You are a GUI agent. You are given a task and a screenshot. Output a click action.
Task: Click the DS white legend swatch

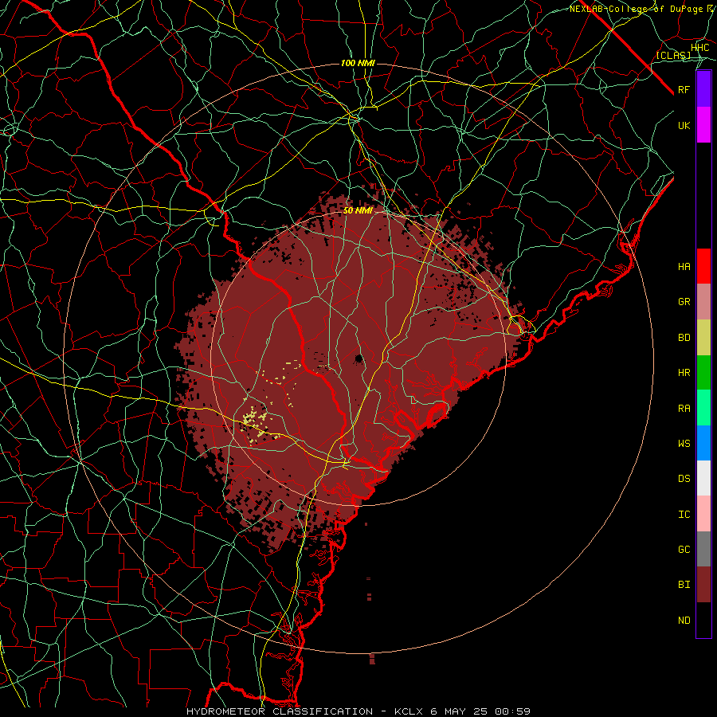703,478
